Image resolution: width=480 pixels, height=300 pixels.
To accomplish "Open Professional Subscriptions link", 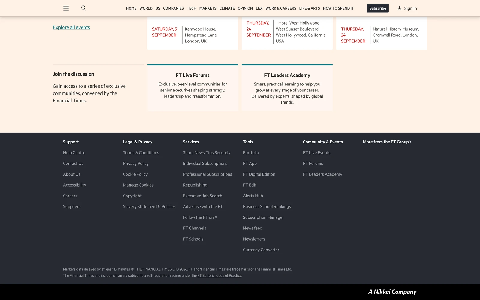I will click(208, 174).
